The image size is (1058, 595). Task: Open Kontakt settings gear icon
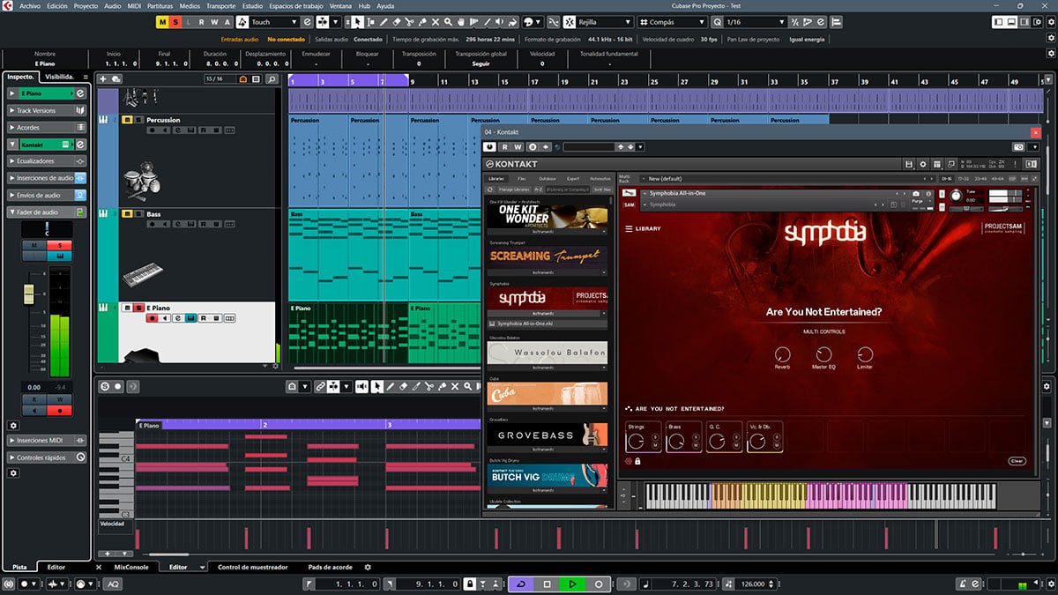(923, 164)
